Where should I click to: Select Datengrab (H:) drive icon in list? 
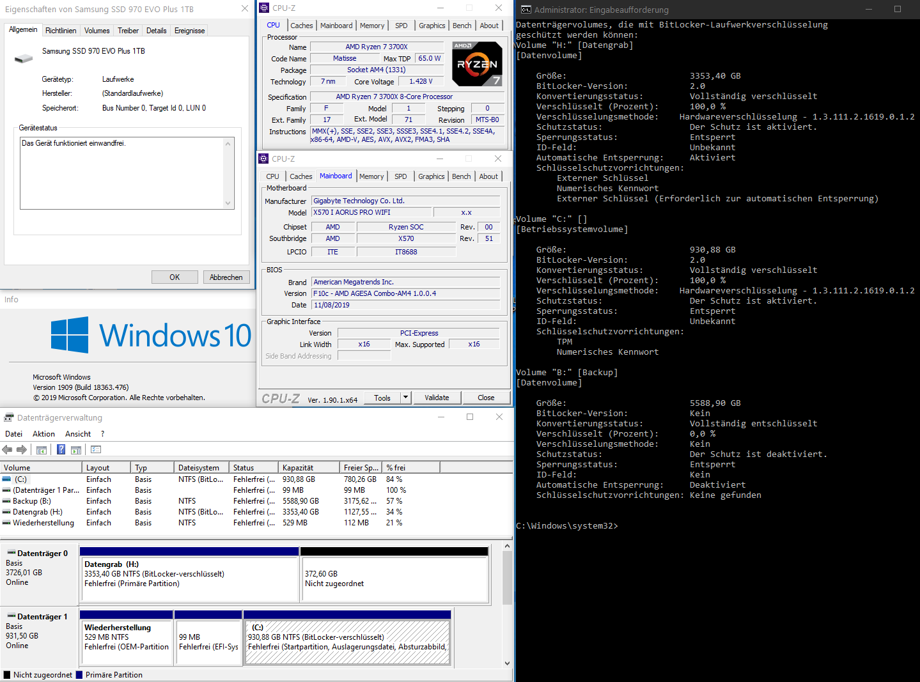pyautogui.click(x=6, y=512)
